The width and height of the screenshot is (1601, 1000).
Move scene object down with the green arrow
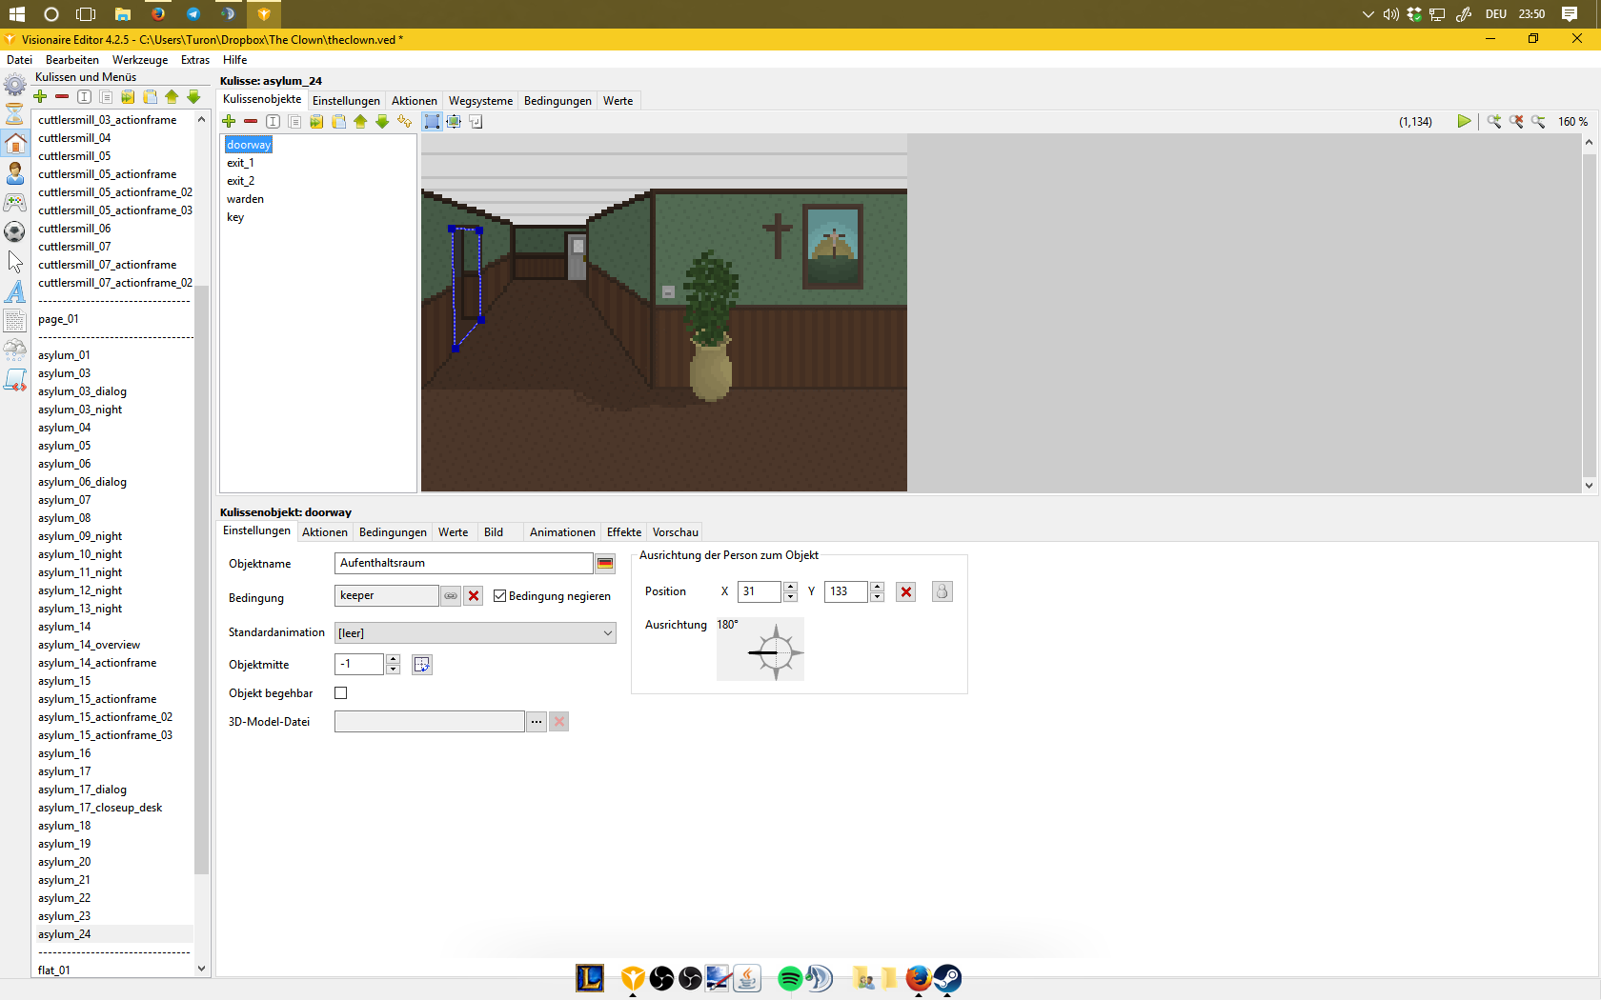coord(382,121)
